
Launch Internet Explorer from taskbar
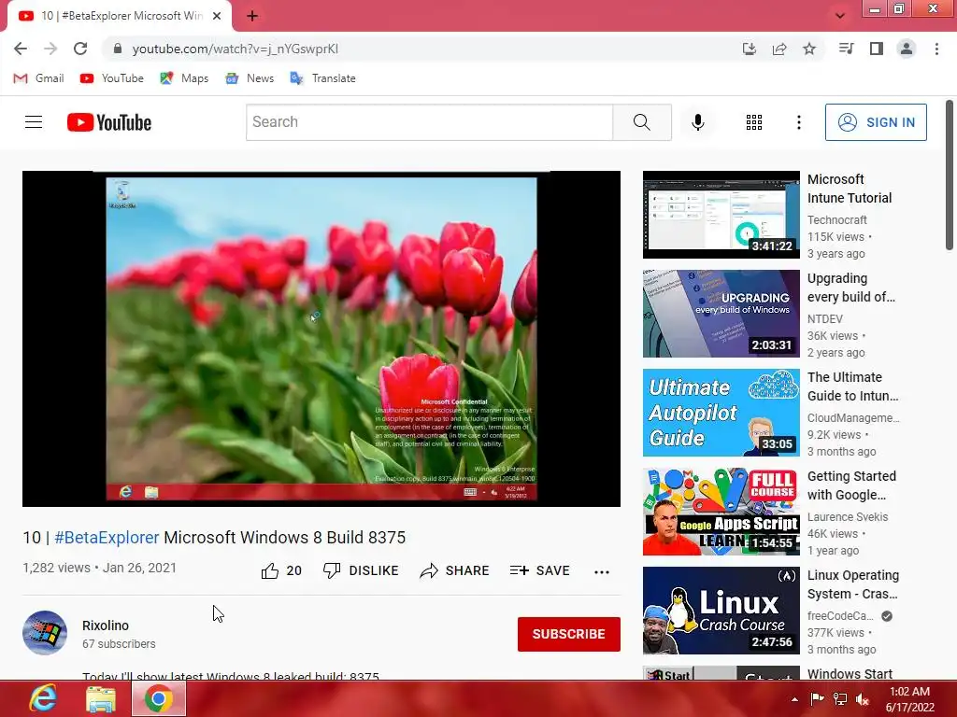(x=43, y=698)
